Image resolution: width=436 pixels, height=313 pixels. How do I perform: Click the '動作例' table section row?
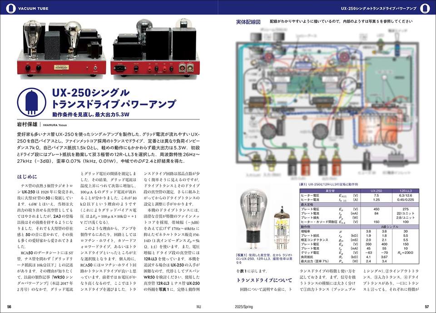[x=330, y=227]
